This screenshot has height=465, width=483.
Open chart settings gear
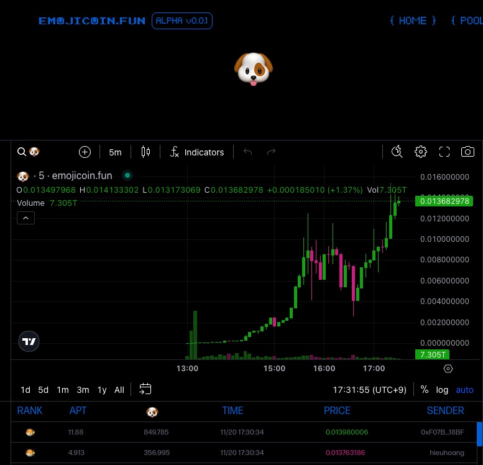[x=420, y=152]
